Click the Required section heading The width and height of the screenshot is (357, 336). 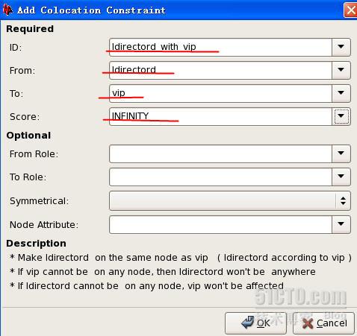click(x=30, y=28)
